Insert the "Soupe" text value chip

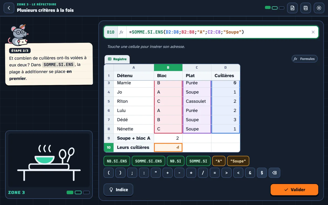tap(238, 161)
